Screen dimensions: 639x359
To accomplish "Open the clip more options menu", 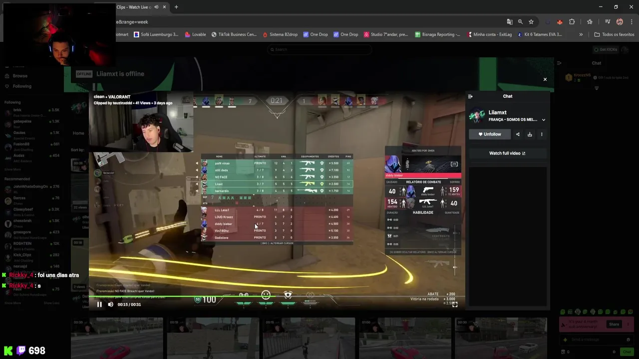I will tap(542, 134).
